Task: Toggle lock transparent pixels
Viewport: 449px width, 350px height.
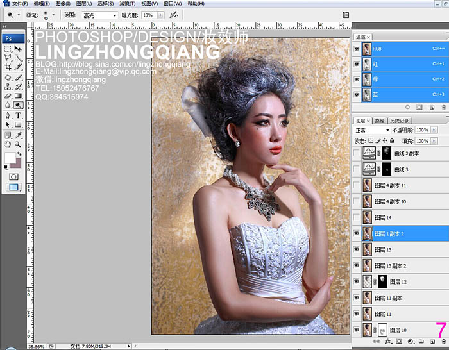Action: click(x=371, y=140)
